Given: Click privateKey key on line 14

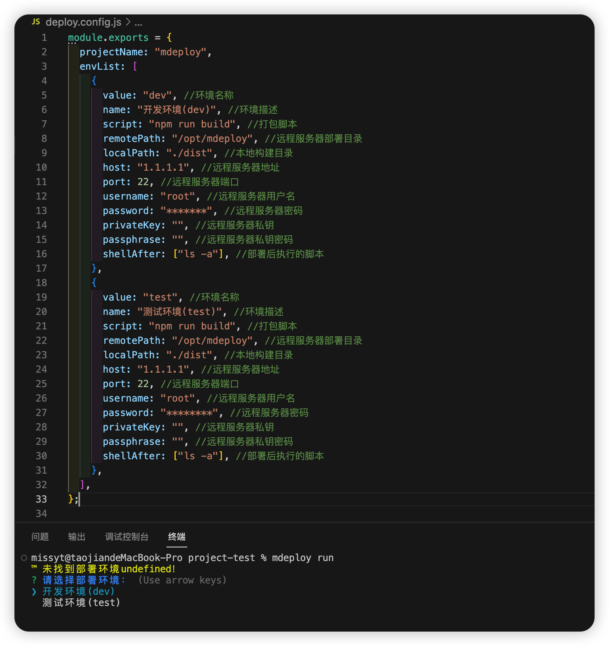Looking at the screenshot, I should (x=131, y=225).
